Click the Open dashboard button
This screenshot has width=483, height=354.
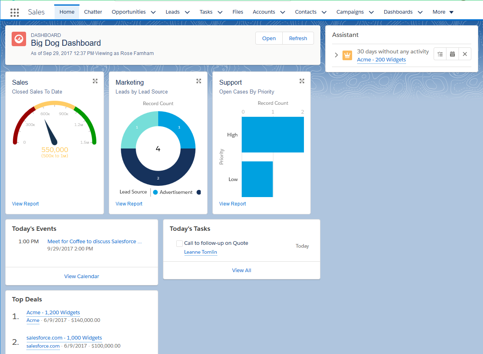point(269,39)
